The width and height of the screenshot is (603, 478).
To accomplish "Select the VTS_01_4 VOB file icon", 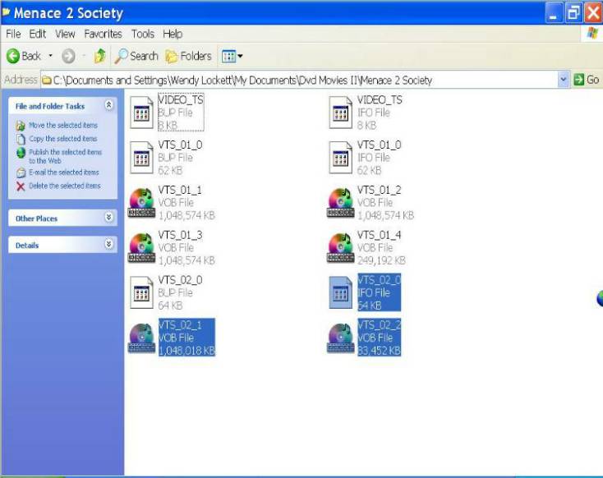I will coord(341,248).
